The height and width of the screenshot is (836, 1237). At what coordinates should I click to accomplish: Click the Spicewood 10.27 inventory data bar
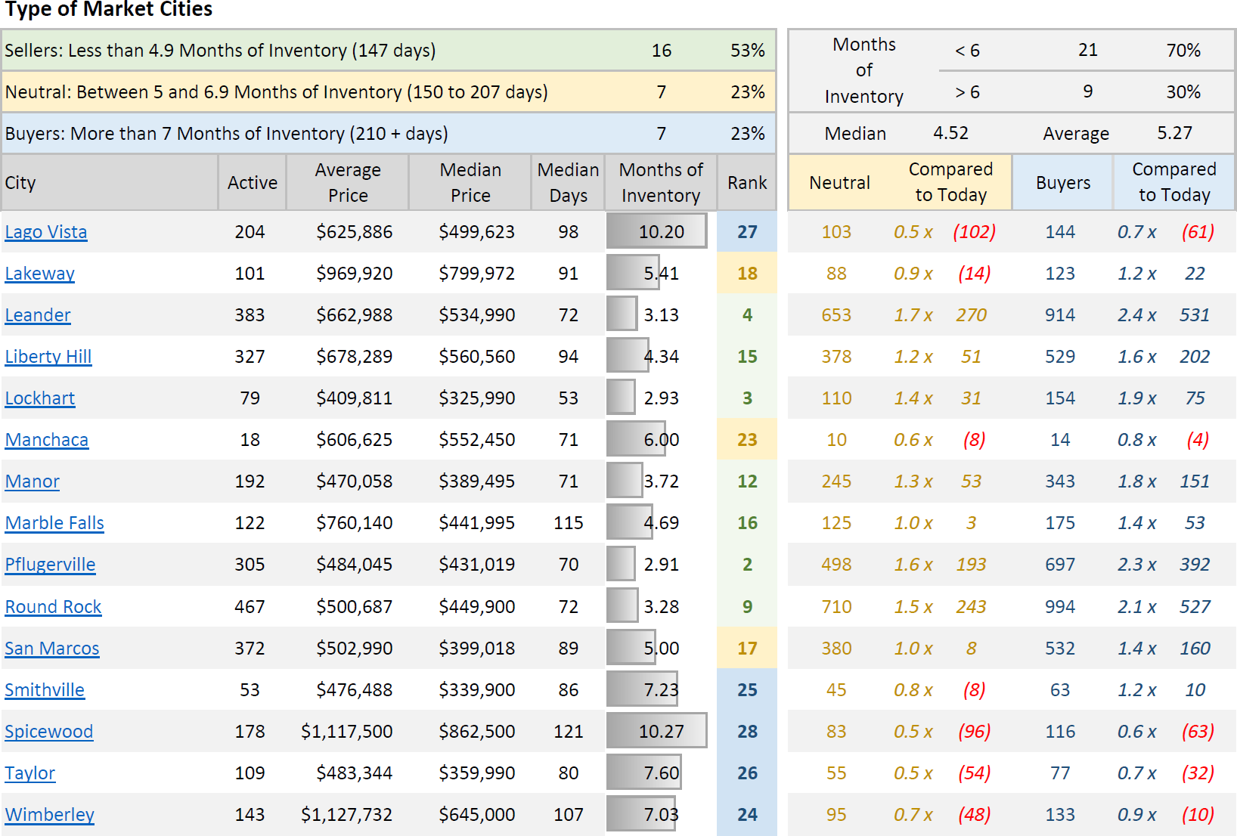click(x=656, y=731)
